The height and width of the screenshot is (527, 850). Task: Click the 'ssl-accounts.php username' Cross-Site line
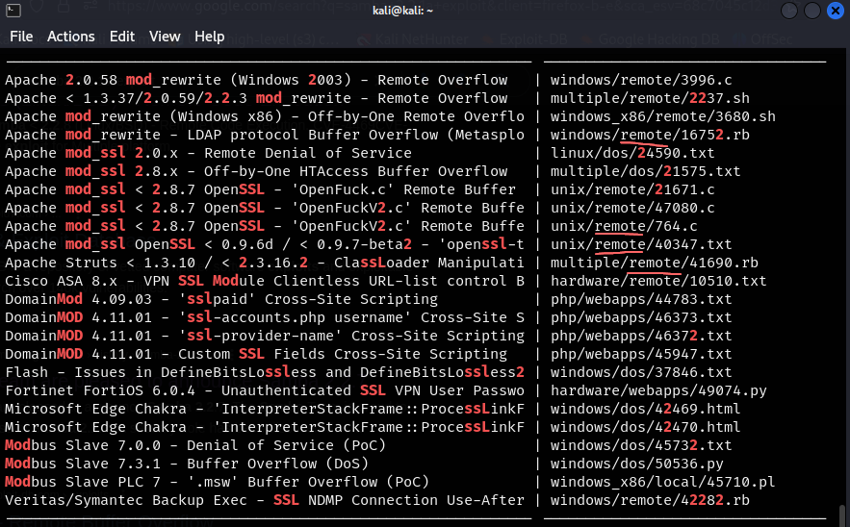[265, 318]
